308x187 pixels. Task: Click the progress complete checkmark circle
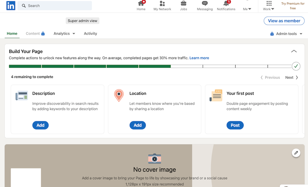[x=296, y=66]
